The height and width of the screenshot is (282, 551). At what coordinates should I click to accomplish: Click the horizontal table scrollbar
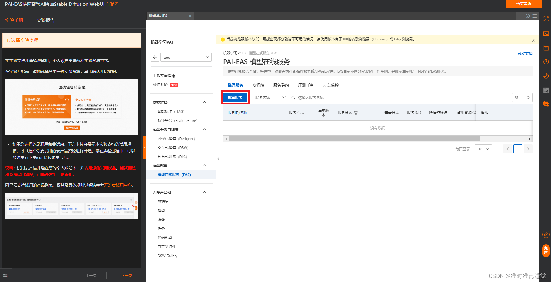pos(354,139)
